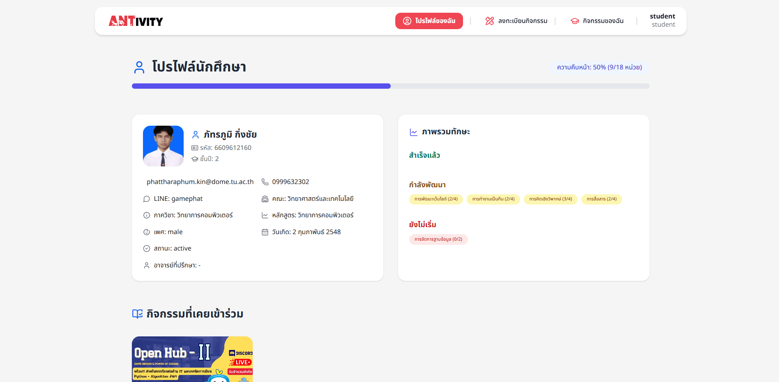Click the LINE chat bubble icon
Screen dimensions: 779x382
[147, 199]
